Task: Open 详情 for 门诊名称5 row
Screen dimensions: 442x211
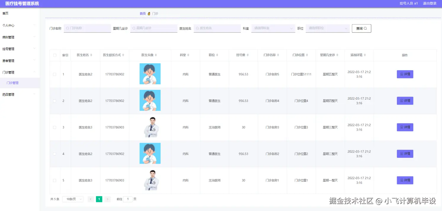Action: point(405,74)
